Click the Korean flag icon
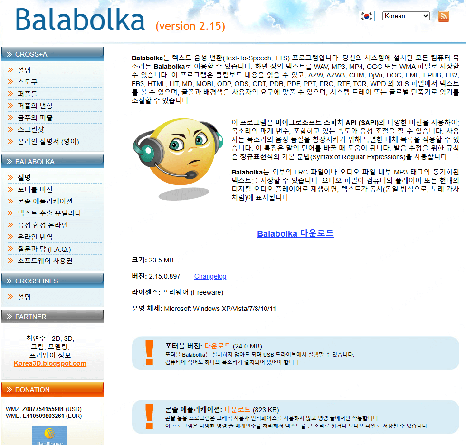 (x=366, y=16)
